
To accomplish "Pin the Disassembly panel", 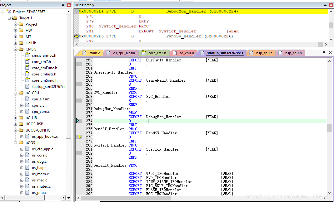I will click(x=325, y=5).
